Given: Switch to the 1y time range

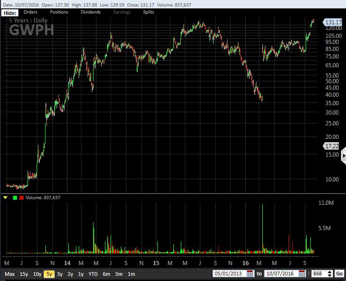Looking at the screenshot, I should 81,274.
